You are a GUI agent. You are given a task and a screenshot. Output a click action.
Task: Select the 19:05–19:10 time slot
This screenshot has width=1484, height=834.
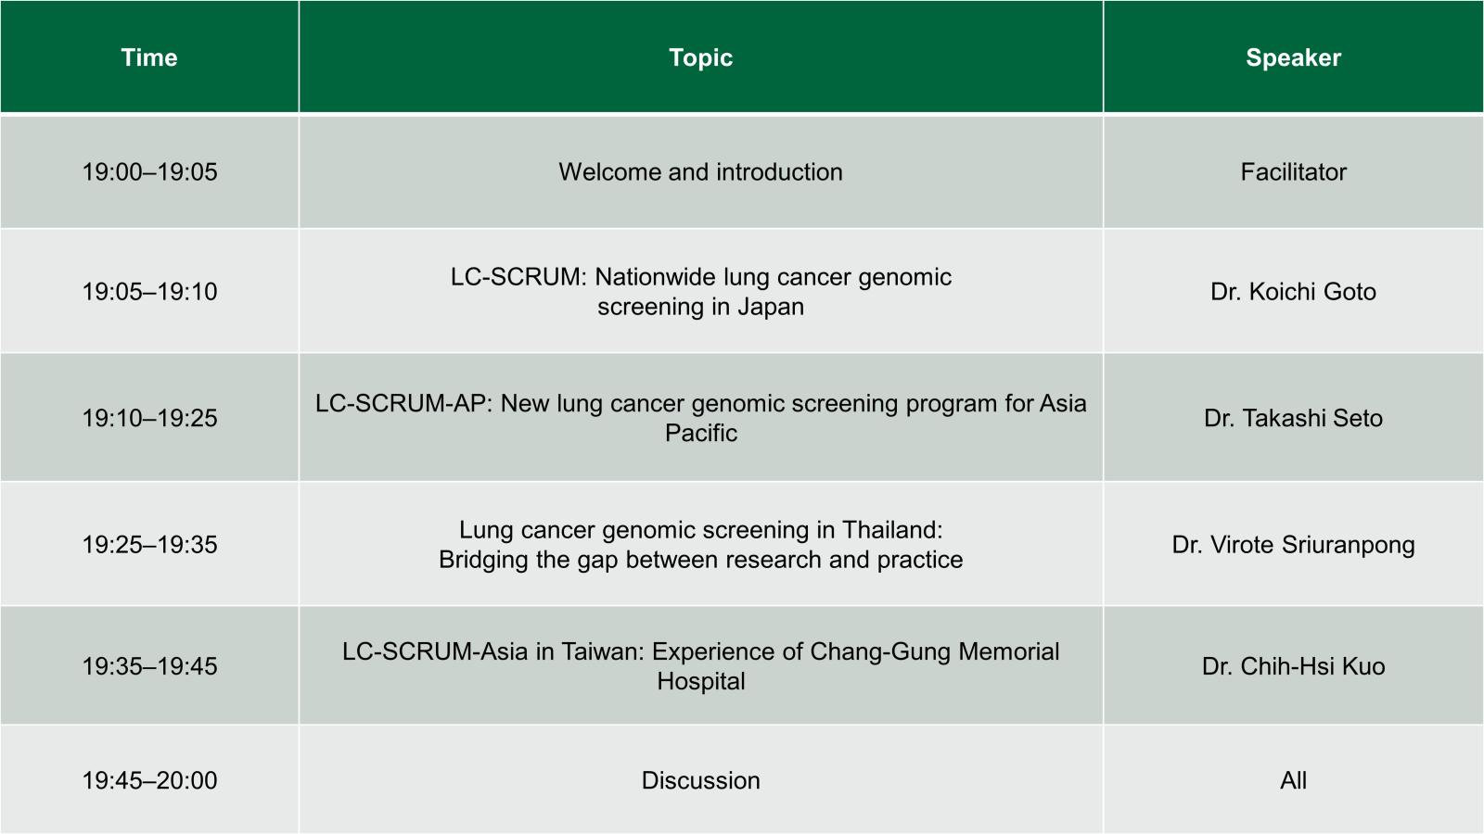(x=149, y=291)
